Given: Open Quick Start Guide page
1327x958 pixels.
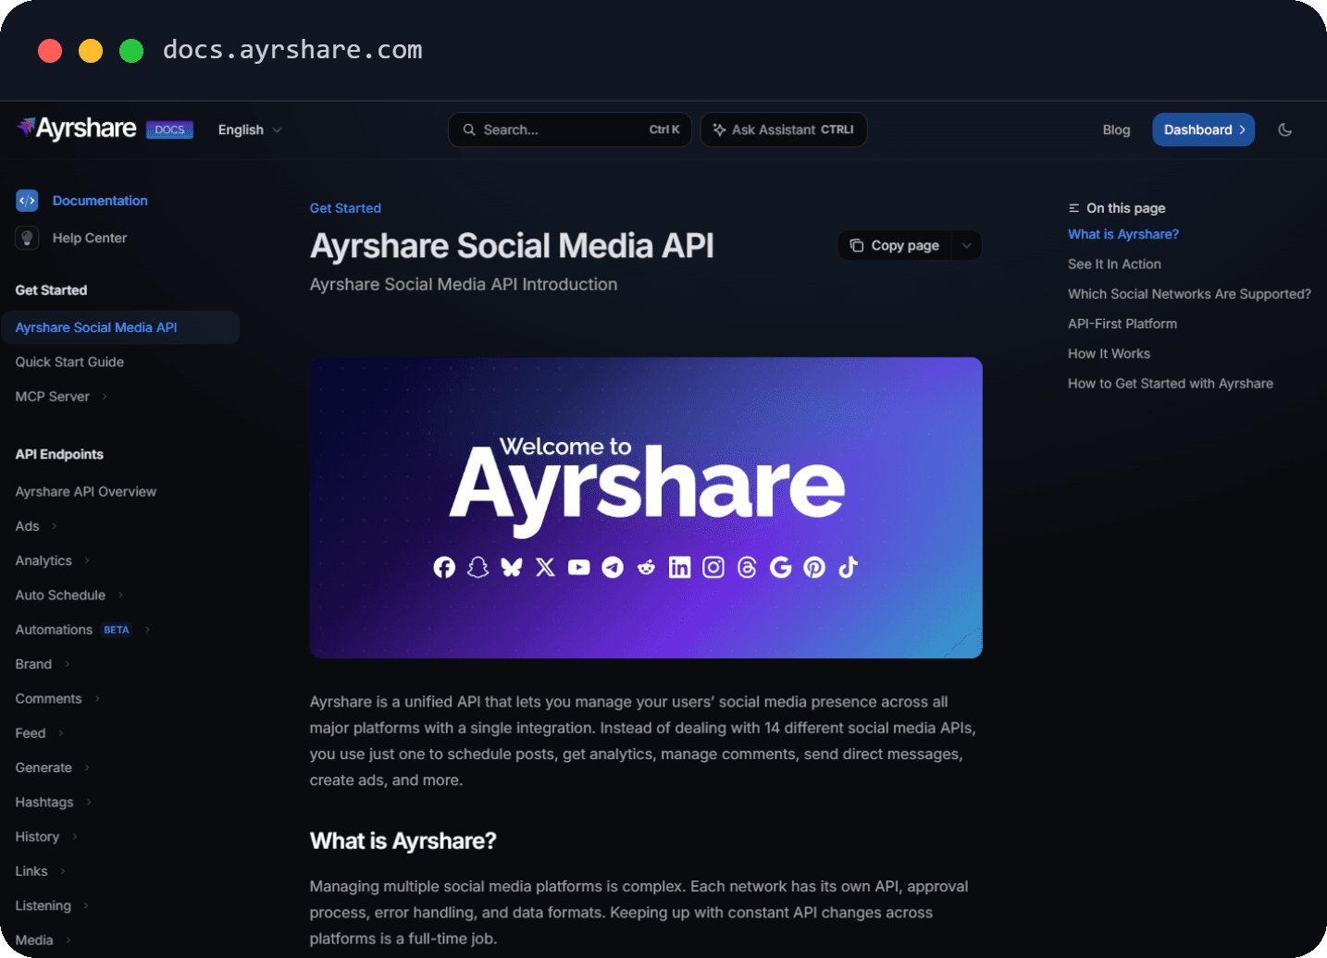Looking at the screenshot, I should pos(69,362).
